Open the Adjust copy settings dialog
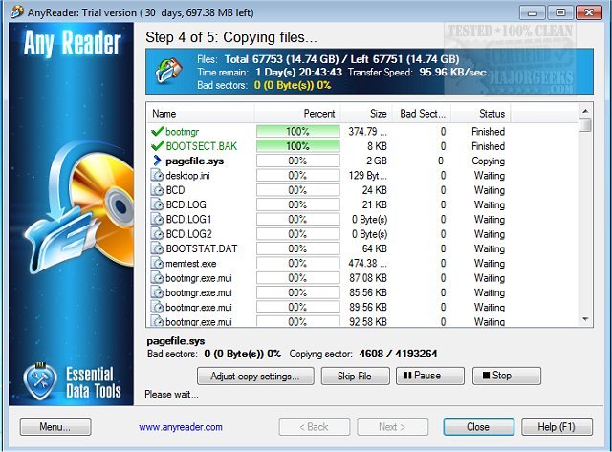612x452 pixels. (255, 376)
